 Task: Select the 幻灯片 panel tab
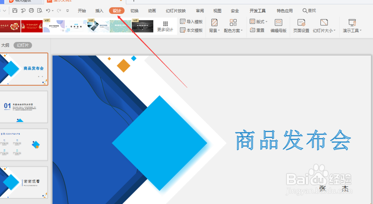click(x=23, y=45)
